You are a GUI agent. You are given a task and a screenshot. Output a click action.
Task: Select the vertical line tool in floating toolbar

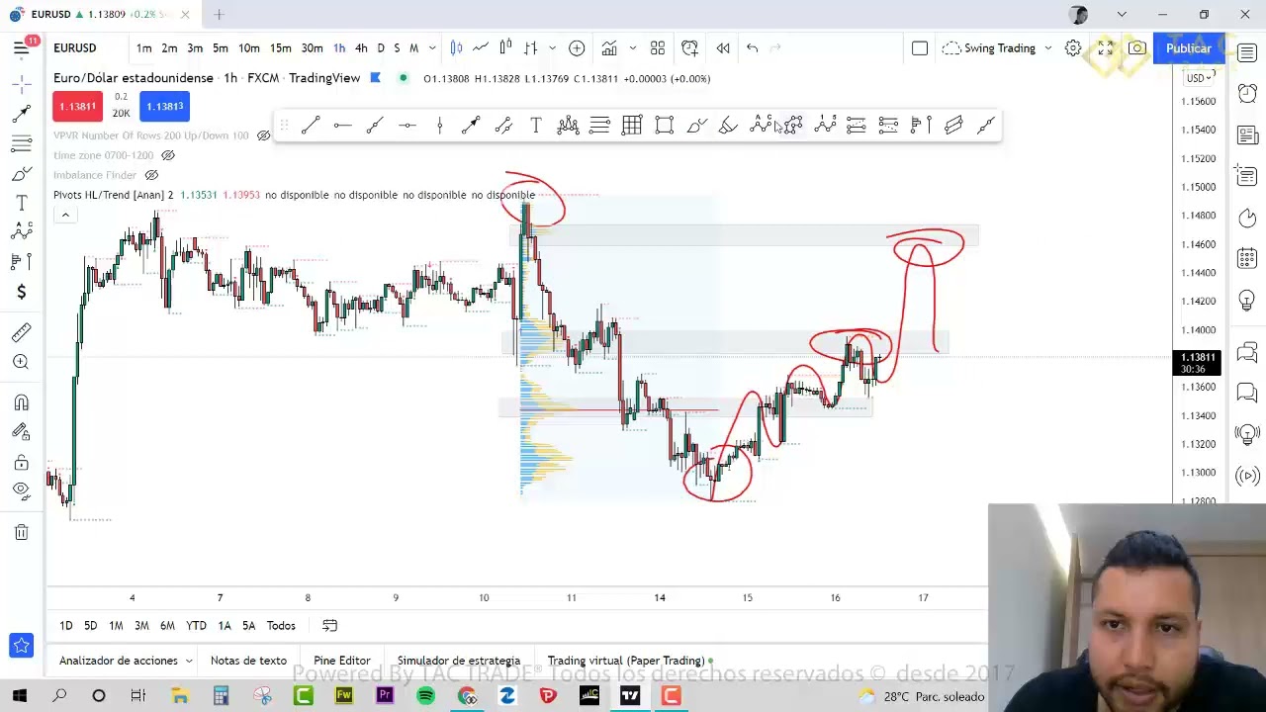click(439, 125)
